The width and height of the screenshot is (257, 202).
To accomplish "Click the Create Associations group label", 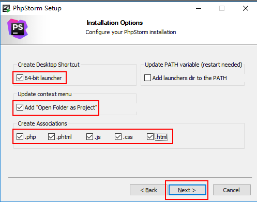I will (x=42, y=123).
